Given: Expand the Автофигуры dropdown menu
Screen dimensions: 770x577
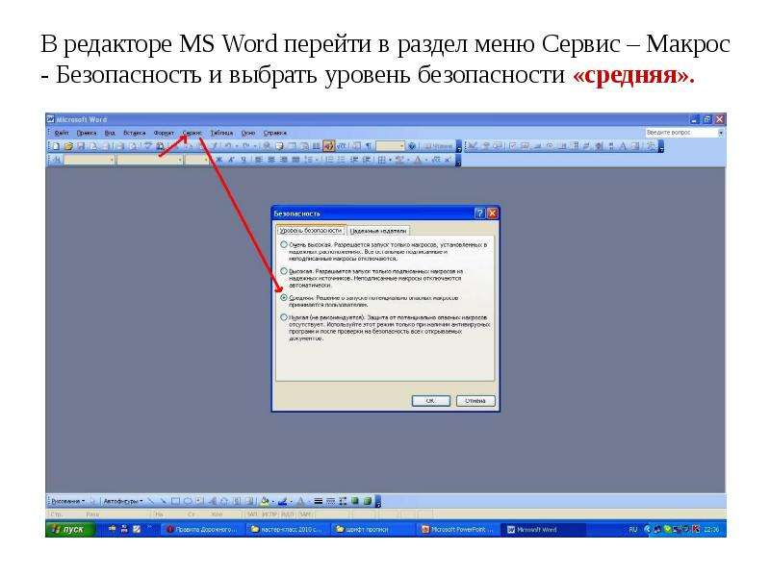Looking at the screenshot, I should click(123, 501).
